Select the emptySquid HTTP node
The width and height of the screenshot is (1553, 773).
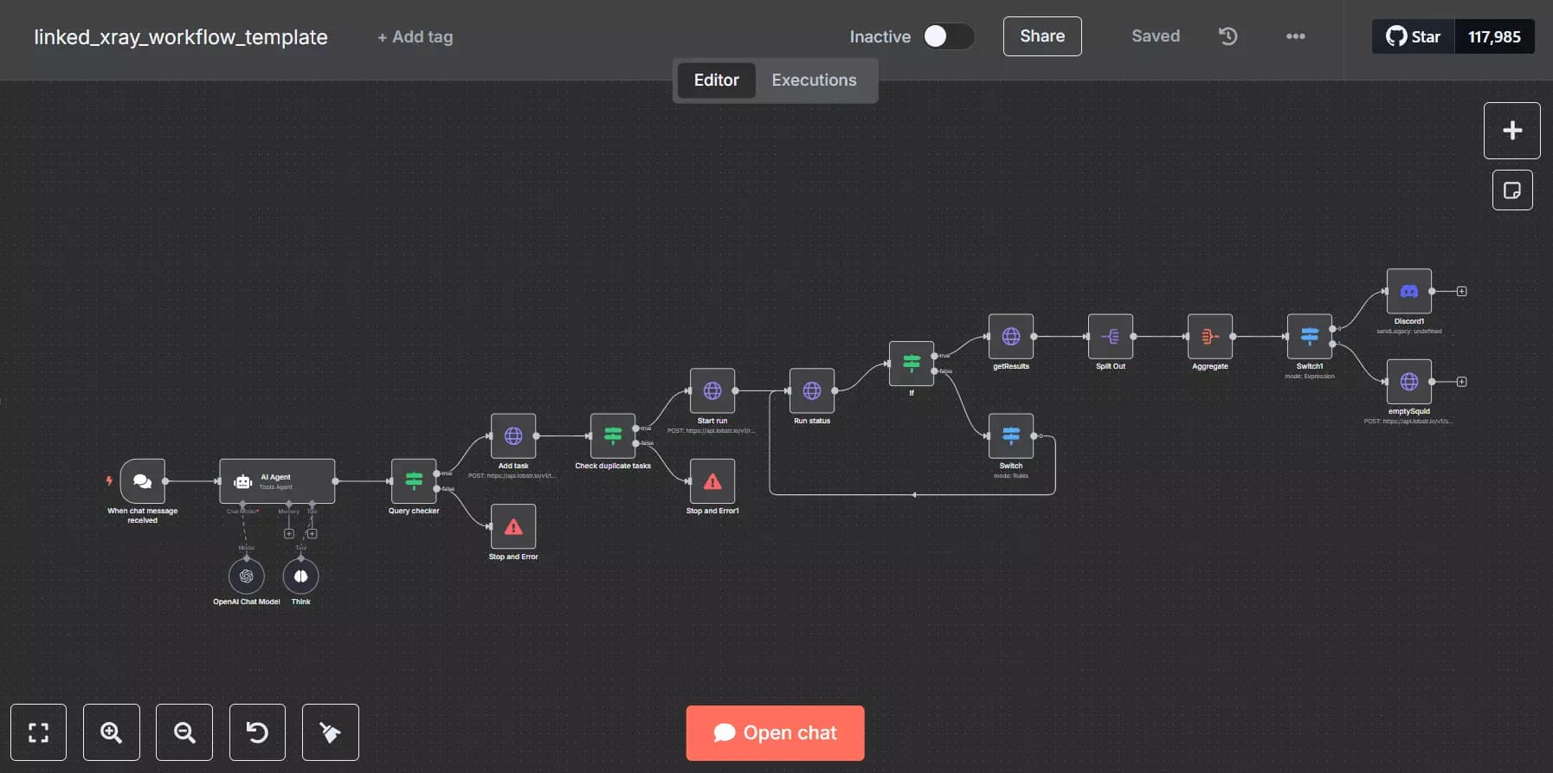click(x=1409, y=382)
